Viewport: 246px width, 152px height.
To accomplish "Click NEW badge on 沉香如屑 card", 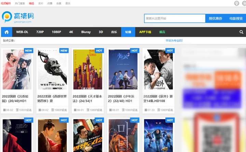I will [28, 51].
